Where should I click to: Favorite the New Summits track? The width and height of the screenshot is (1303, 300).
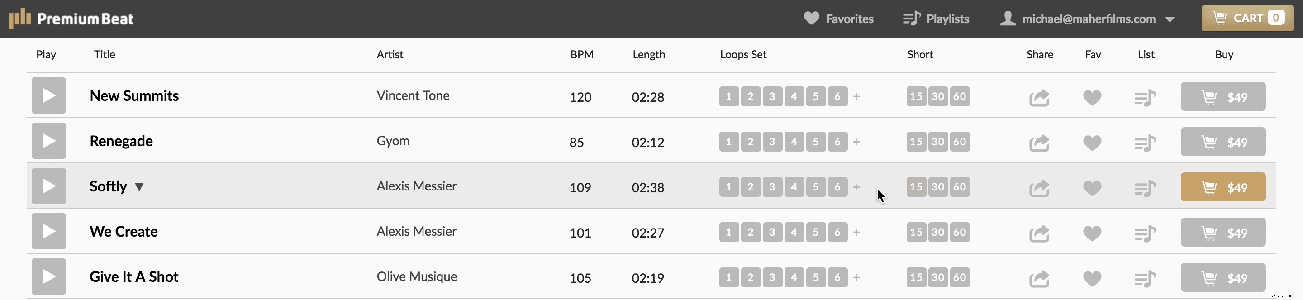click(1092, 97)
